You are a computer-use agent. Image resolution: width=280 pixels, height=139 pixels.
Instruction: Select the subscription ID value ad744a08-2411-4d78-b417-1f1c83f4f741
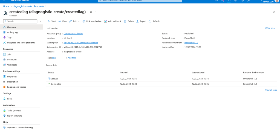click(x=83, y=47)
